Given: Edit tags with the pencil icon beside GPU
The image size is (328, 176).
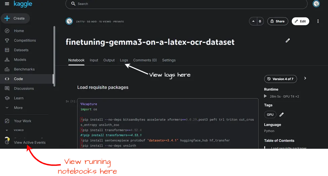Looking at the screenshot, I should (x=282, y=115).
